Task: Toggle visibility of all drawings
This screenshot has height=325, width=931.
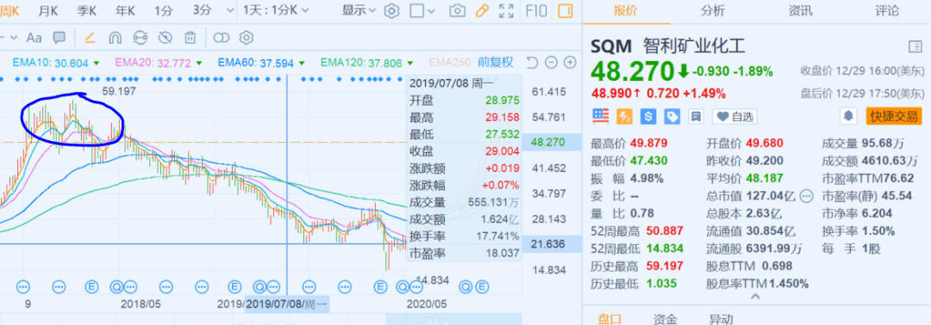Action: point(165,38)
